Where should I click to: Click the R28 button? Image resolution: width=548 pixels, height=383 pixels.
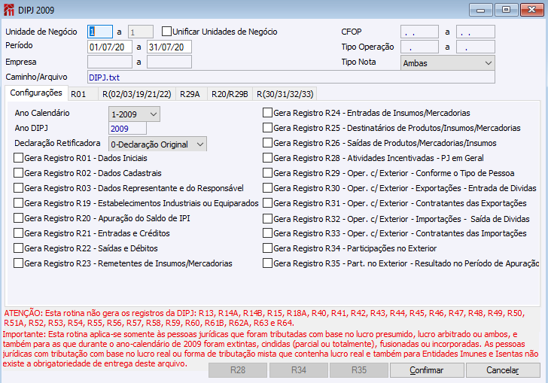point(238,370)
